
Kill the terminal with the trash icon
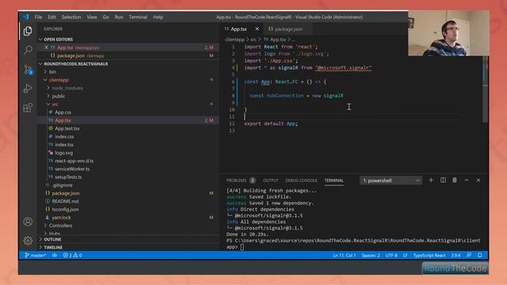click(x=455, y=180)
